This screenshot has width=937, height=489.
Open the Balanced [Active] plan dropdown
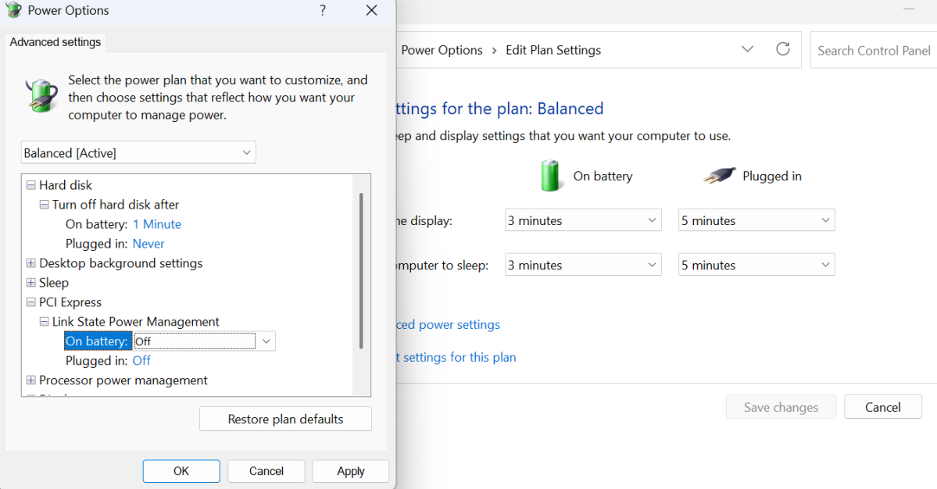(138, 152)
